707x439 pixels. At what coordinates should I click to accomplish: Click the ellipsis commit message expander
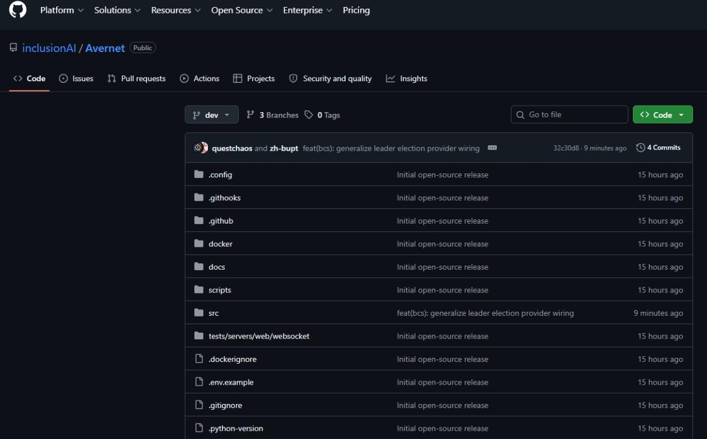tap(492, 148)
